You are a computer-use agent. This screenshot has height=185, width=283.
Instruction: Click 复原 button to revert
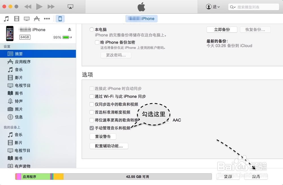click(x=228, y=177)
